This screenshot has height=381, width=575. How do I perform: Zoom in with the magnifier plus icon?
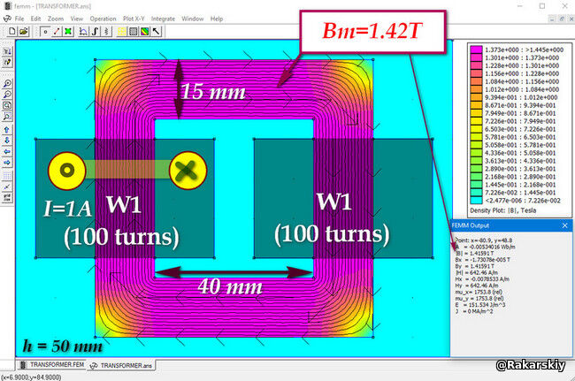[x=7, y=83]
